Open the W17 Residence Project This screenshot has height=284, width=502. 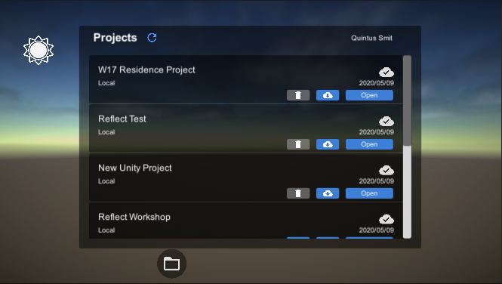tap(369, 95)
